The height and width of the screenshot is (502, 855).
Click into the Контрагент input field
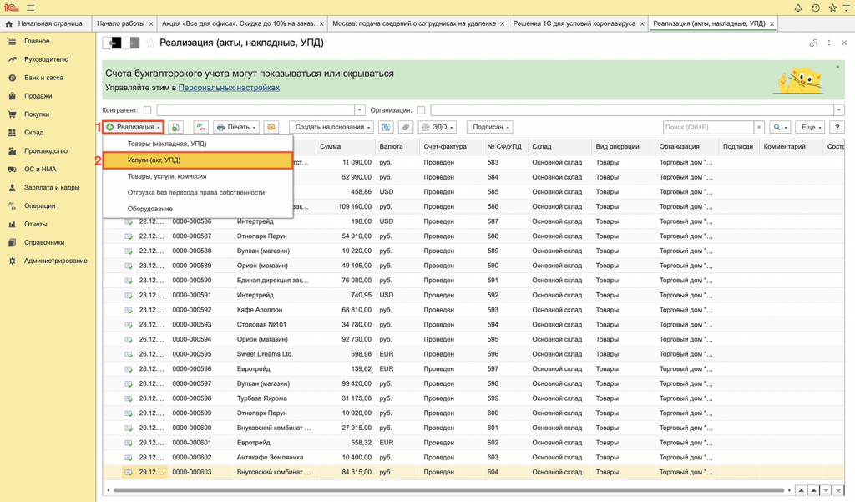(x=255, y=110)
